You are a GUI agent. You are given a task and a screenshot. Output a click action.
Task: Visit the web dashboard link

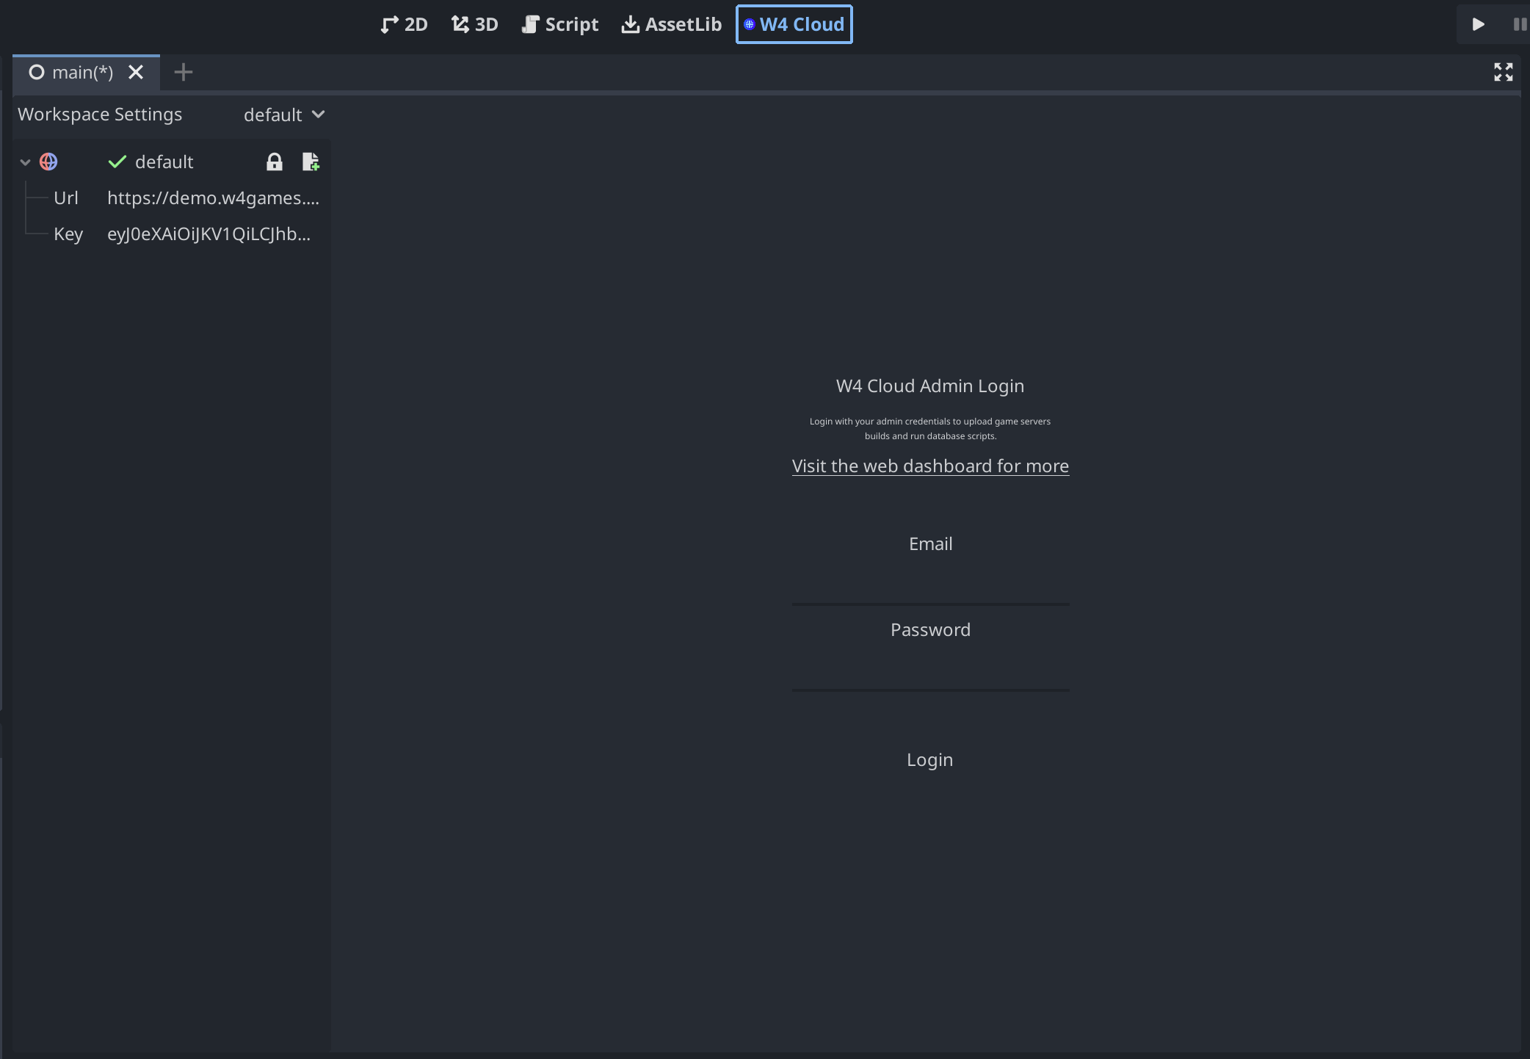pos(929,466)
